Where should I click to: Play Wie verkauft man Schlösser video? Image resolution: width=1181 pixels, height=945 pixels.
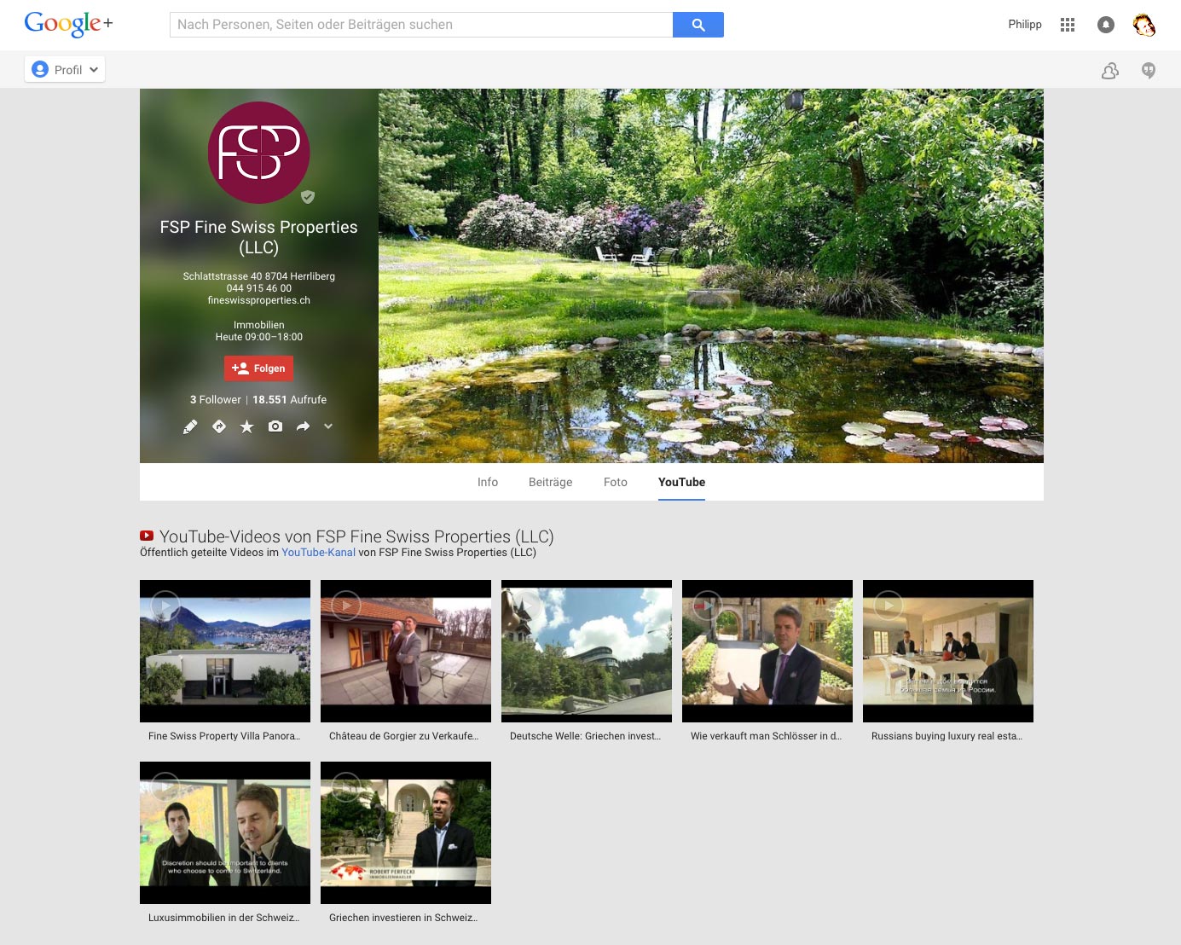[767, 651]
